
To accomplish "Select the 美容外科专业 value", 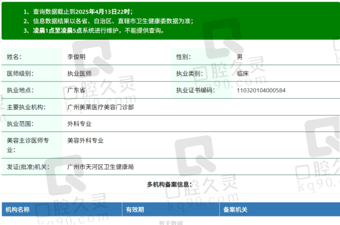I will pyautogui.click(x=86, y=141).
